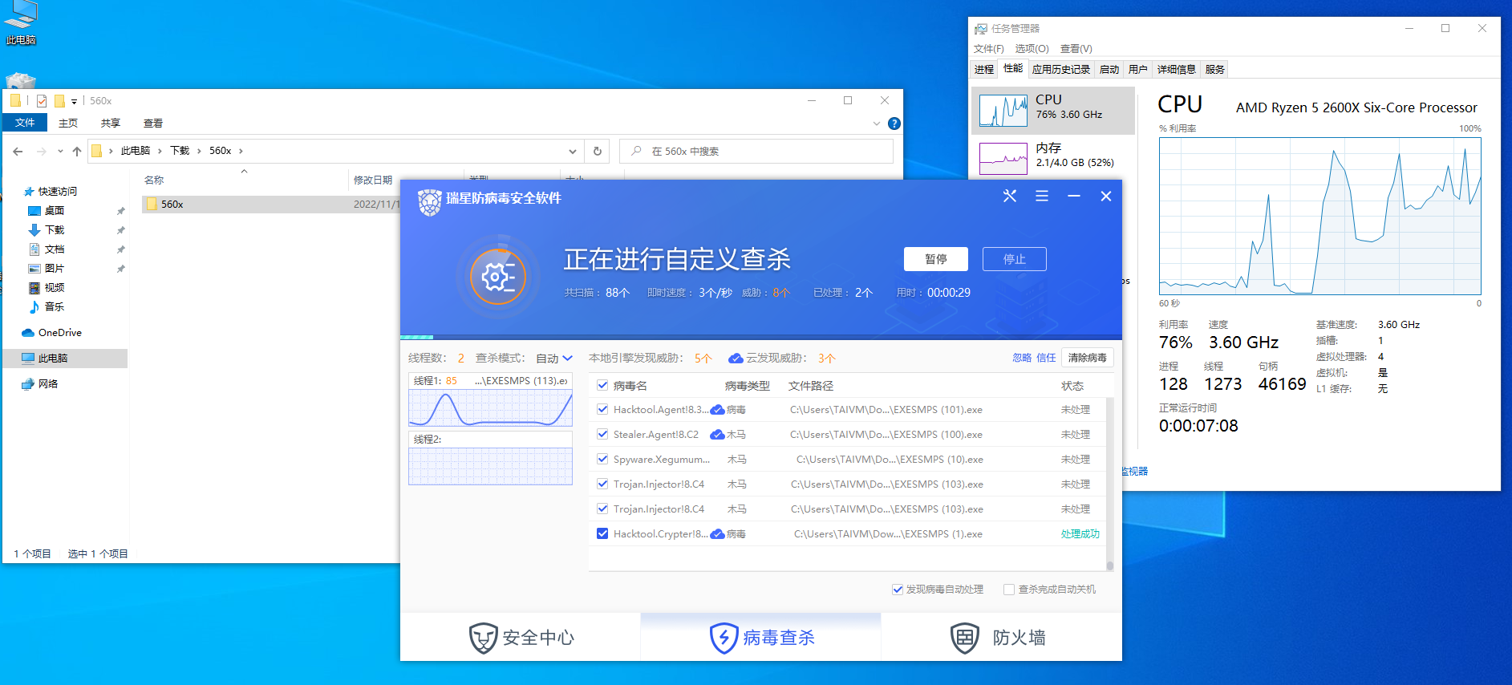This screenshot has width=1512, height=685.
Task: Open the 查看 ribbon tab in Explorer
Action: coord(153,123)
